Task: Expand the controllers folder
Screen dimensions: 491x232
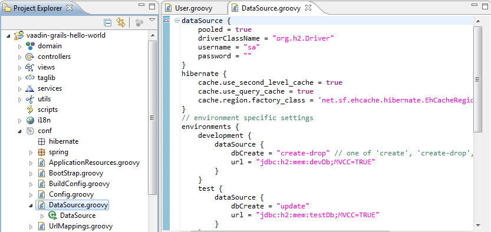Action: click(x=19, y=57)
